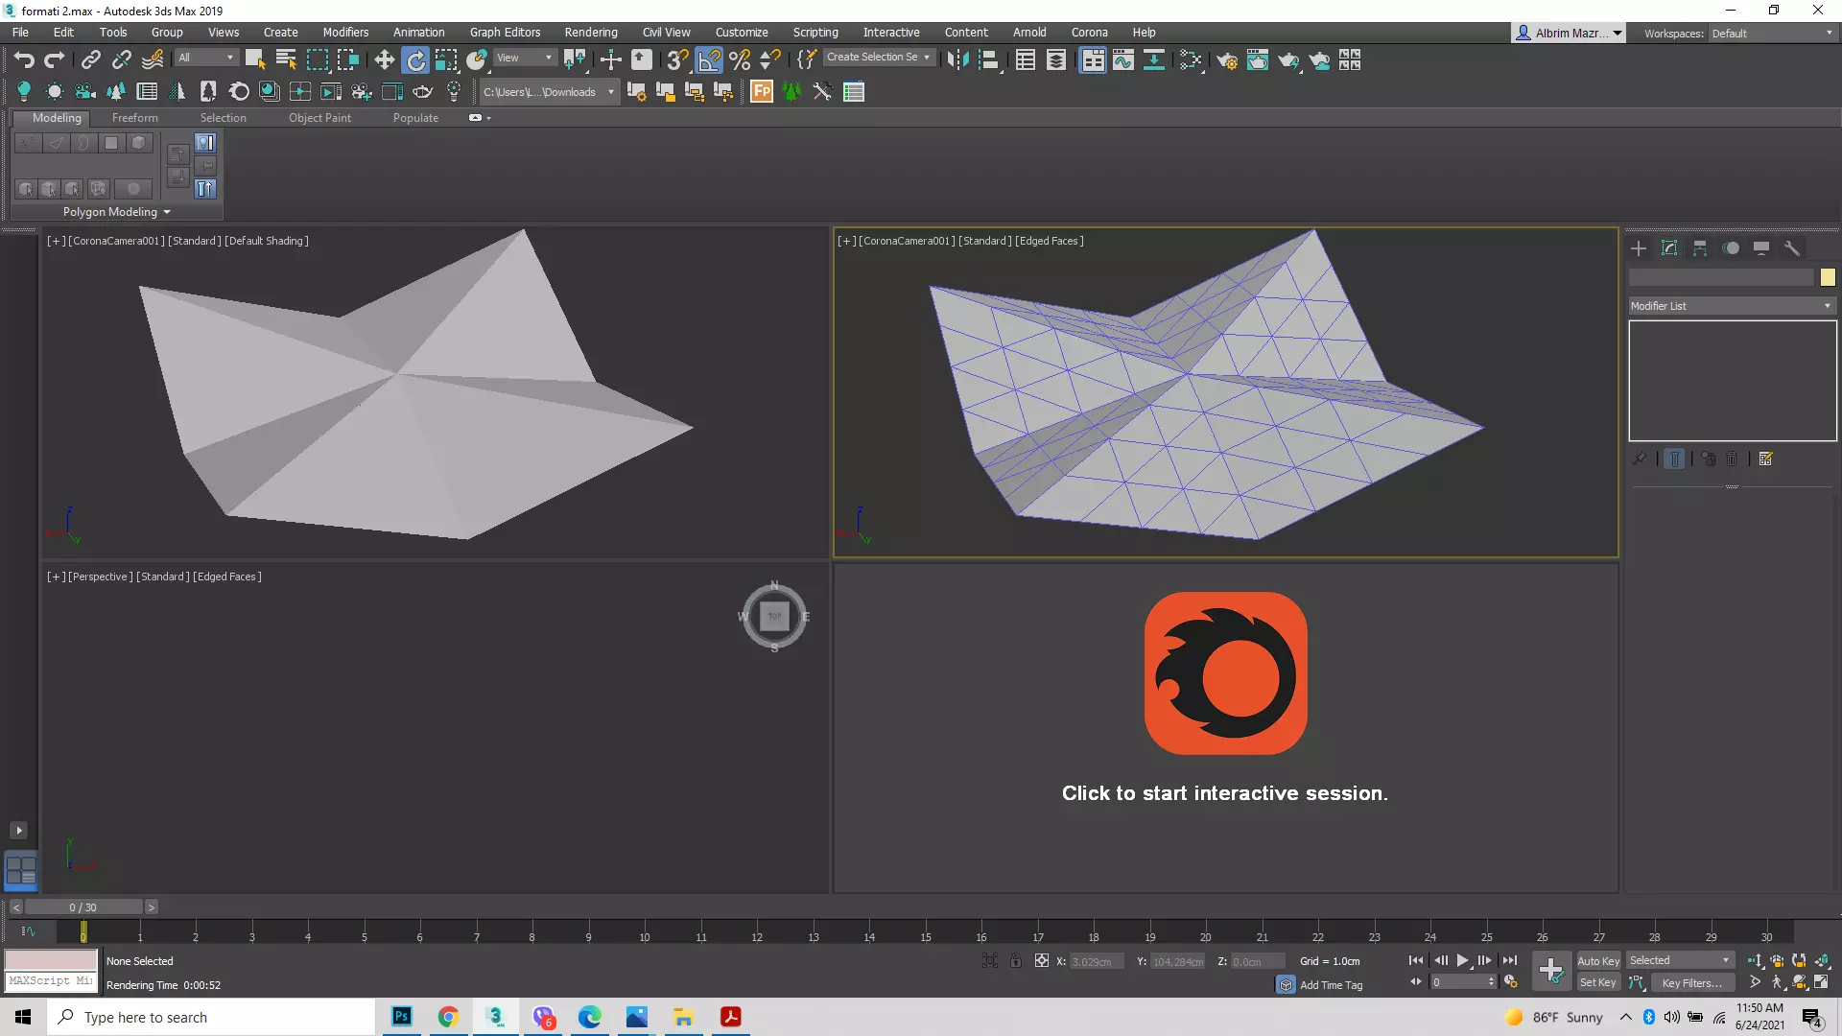Screen dimensions: 1842x1036
Task: Activate the Select and Rotate tool
Action: coord(415,60)
